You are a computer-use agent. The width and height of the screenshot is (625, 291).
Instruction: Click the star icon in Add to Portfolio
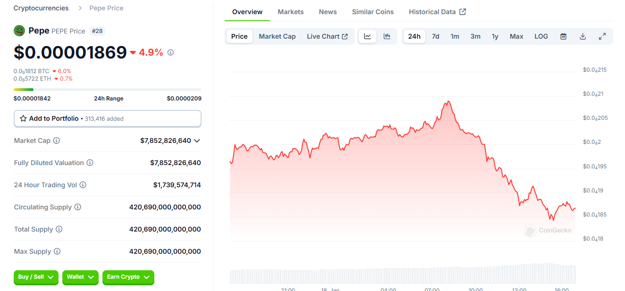(23, 118)
